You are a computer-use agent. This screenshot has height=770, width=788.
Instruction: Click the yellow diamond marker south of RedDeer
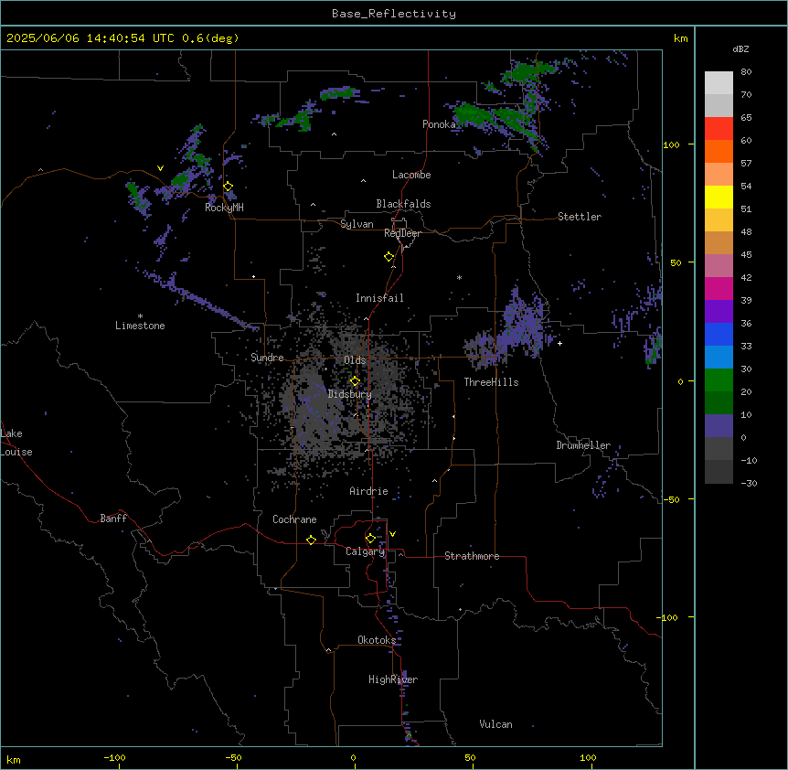pos(389,257)
